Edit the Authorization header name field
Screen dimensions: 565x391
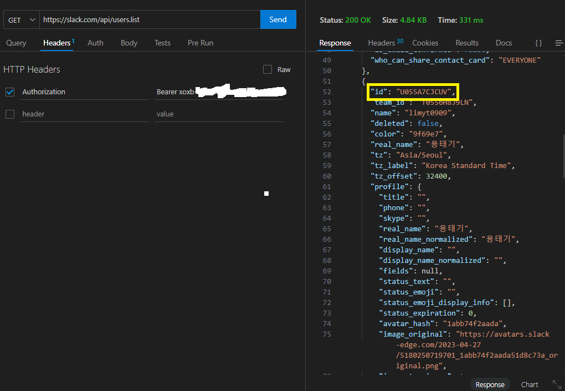tap(84, 92)
